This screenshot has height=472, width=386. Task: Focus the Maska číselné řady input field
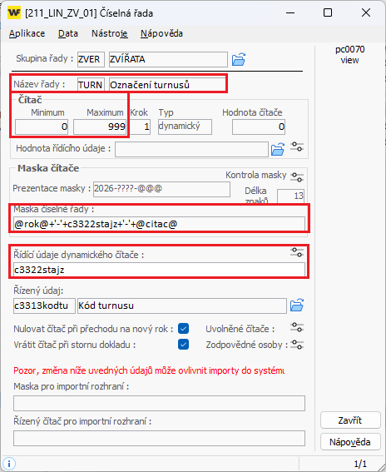pos(159,224)
